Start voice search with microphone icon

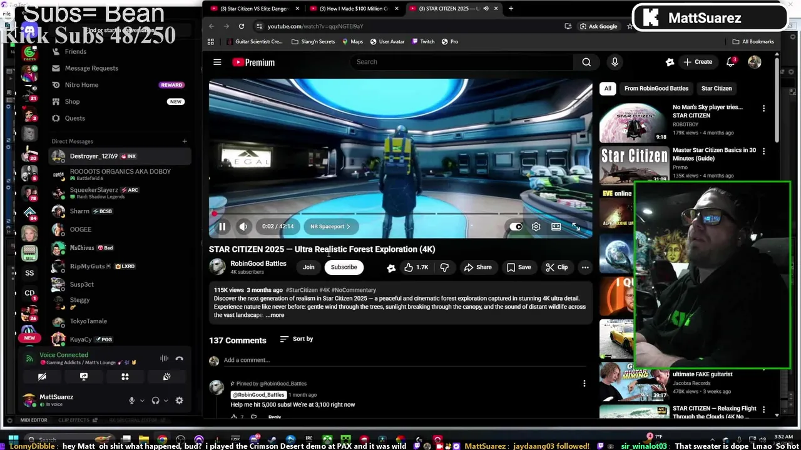615,62
